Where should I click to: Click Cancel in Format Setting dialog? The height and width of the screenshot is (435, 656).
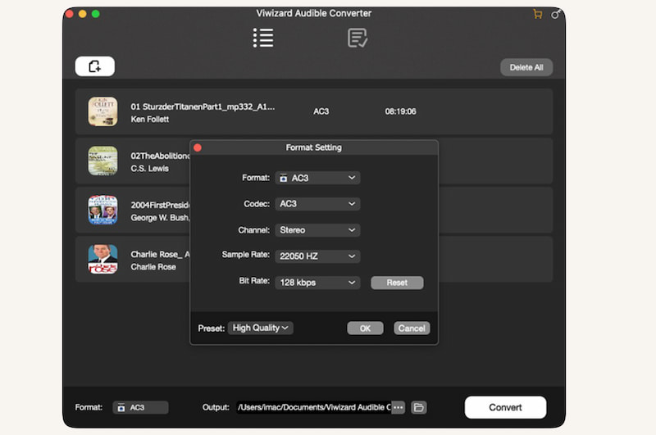412,329
